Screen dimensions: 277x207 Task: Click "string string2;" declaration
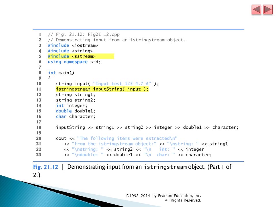(x=76, y=100)
